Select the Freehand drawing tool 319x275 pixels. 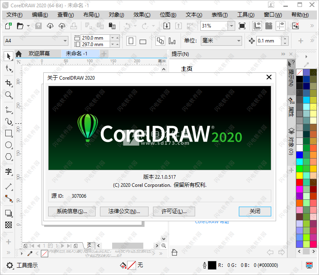(x=9, y=110)
